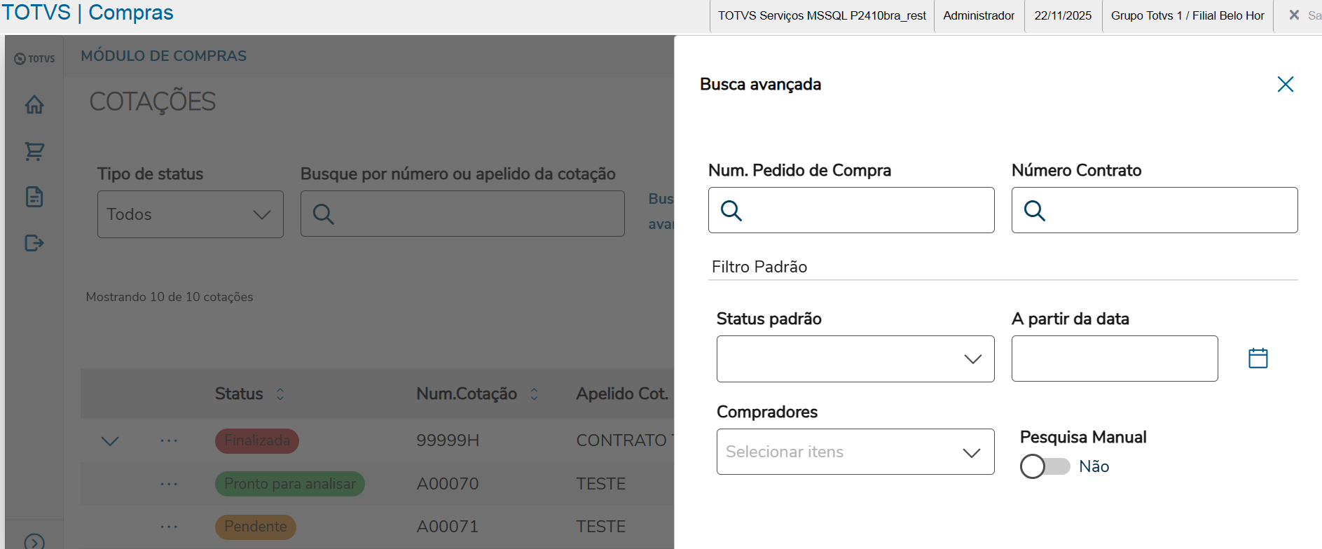Image resolution: width=1322 pixels, height=549 pixels.
Task: Open the Compradores select dropdown
Action: (x=855, y=452)
